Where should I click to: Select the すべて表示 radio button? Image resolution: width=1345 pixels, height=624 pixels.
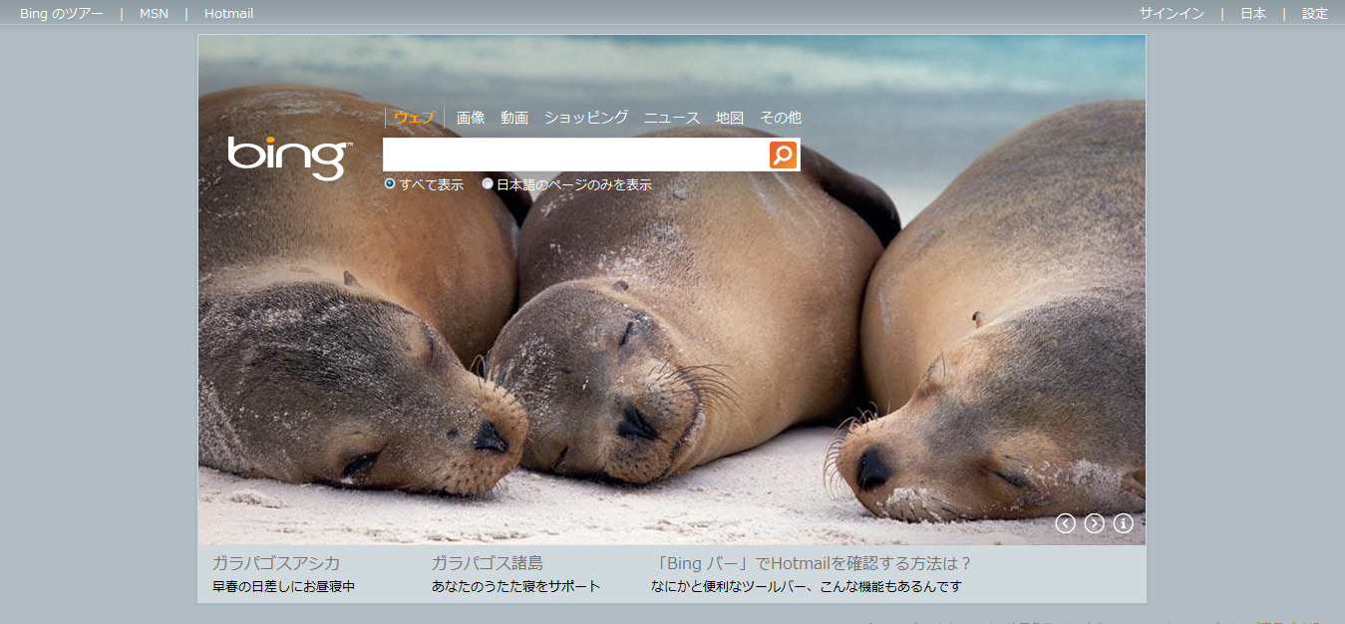click(x=390, y=184)
